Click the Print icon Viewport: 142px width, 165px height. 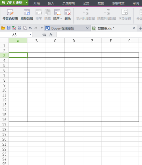tap(19, 28)
